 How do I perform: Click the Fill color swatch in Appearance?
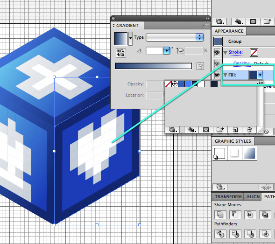[253, 75]
